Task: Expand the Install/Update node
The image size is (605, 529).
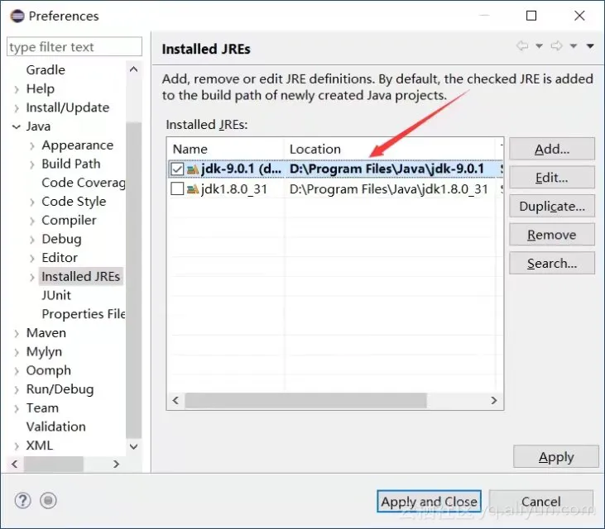Action: click(x=17, y=108)
